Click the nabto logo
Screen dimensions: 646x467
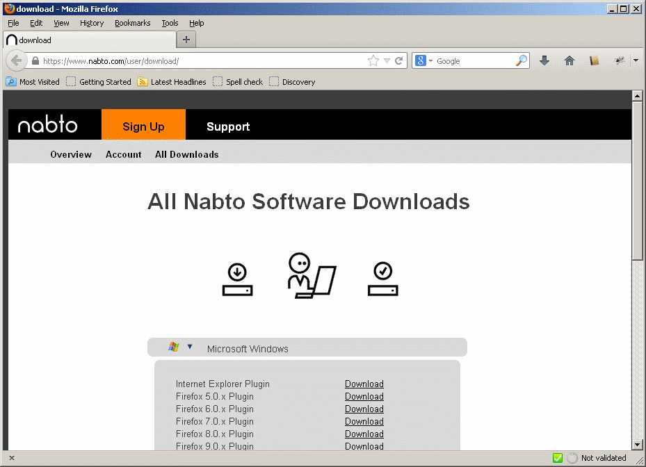pos(48,124)
